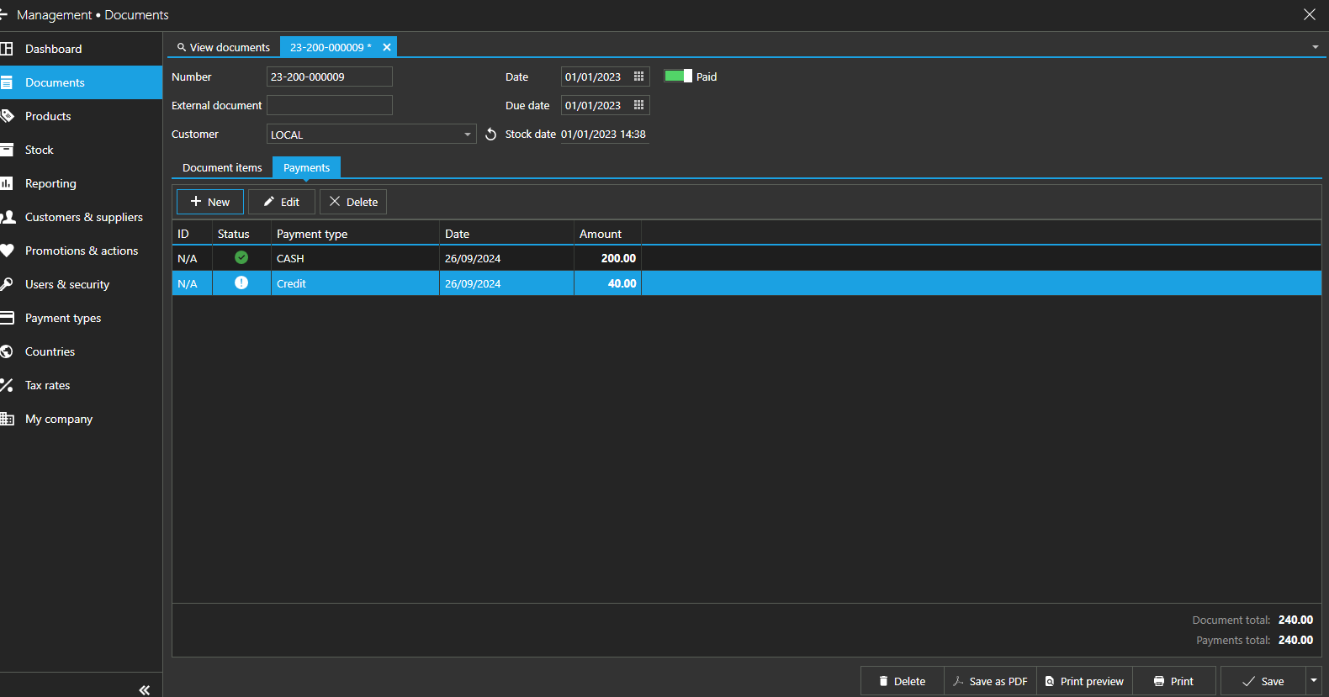Viewport: 1329px width, 697px height.
Task: Expand the tab list dropdown arrow
Action: click(x=1315, y=47)
